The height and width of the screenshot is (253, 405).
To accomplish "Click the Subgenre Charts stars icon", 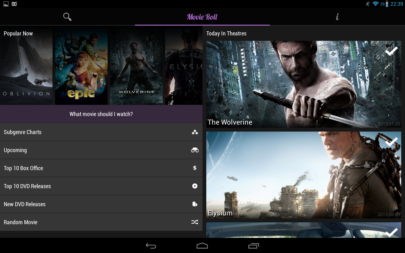I will [195, 132].
